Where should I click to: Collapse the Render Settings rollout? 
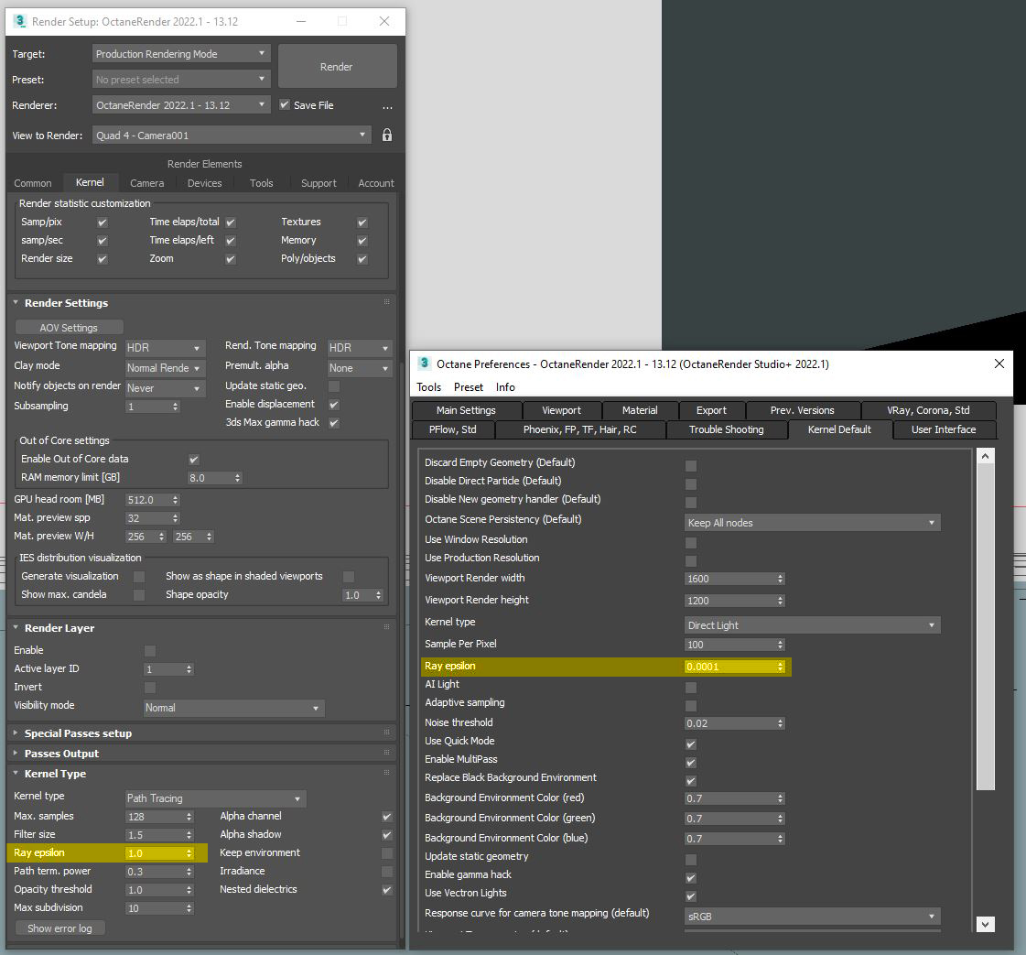click(66, 303)
